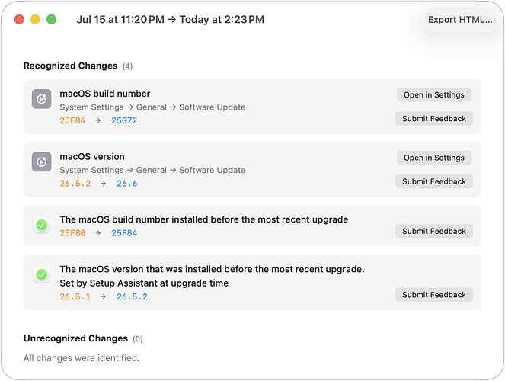Open macOS version in Settings

434,158
